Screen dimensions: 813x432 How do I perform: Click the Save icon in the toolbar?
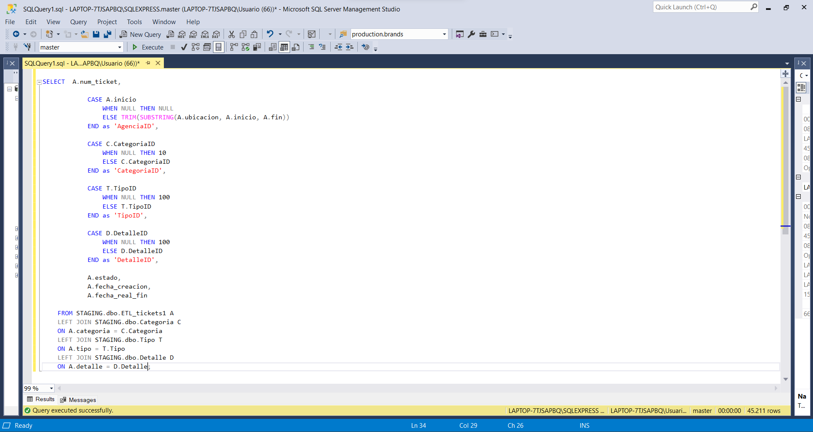click(x=96, y=34)
